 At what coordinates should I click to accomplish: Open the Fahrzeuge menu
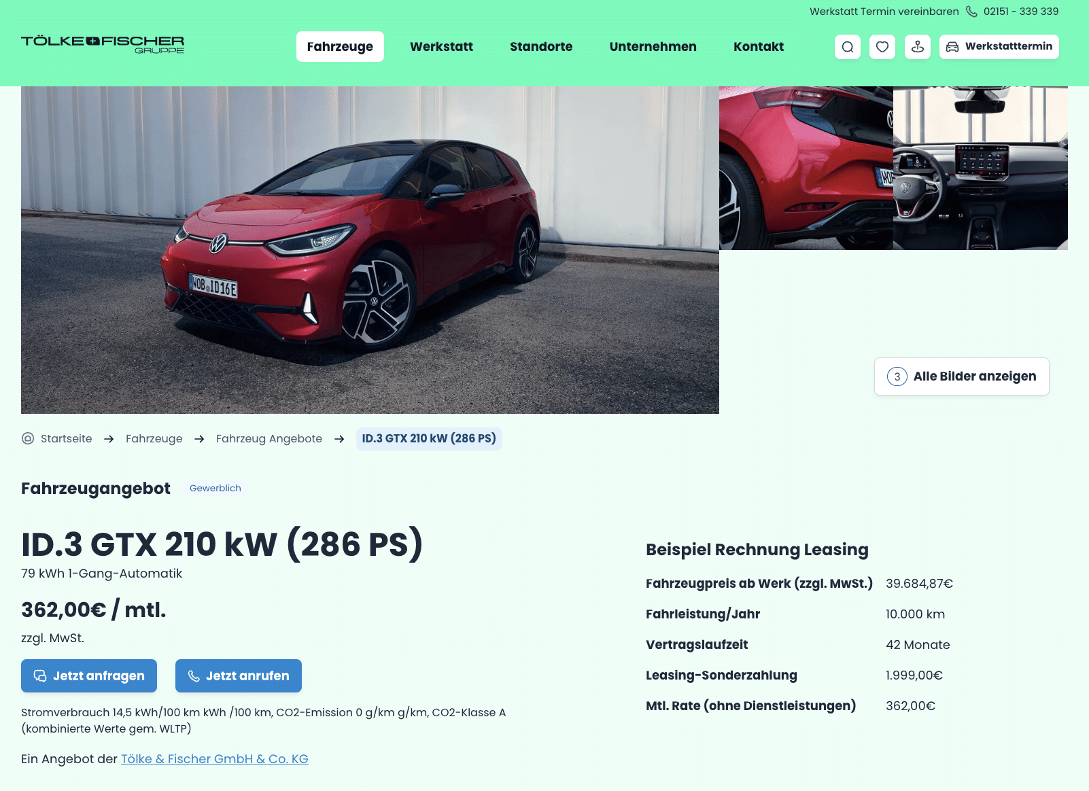tap(340, 47)
